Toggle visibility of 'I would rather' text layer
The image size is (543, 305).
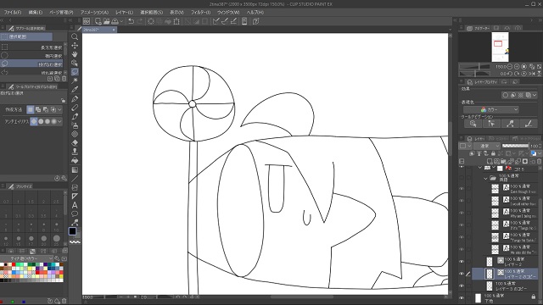pos(462,201)
